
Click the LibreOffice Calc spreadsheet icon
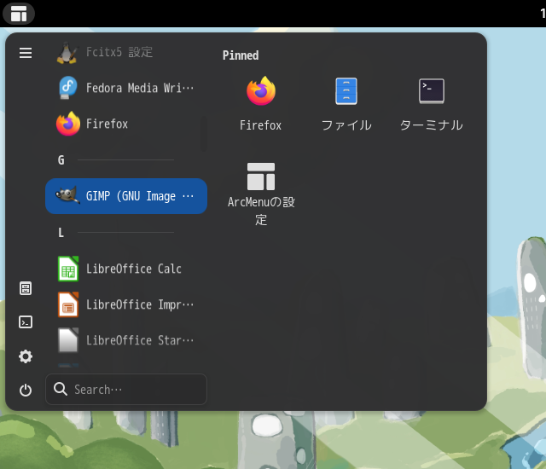pyautogui.click(x=68, y=269)
